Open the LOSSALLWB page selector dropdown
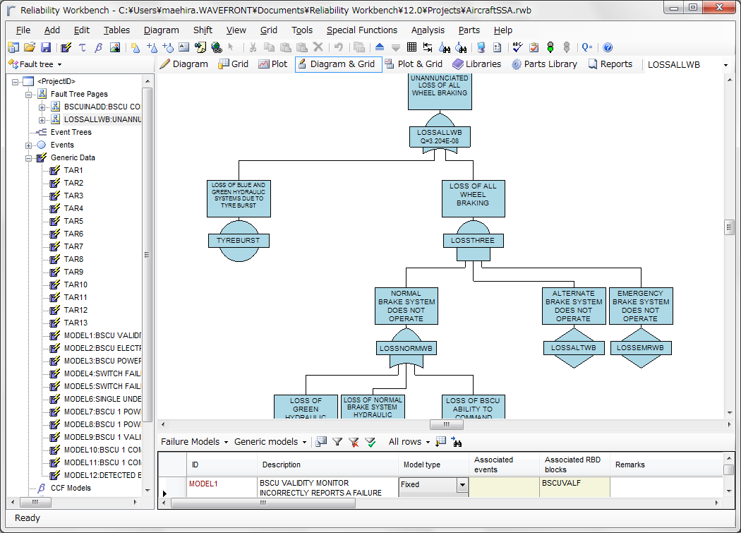This screenshot has height=533, width=741. pyautogui.click(x=726, y=65)
